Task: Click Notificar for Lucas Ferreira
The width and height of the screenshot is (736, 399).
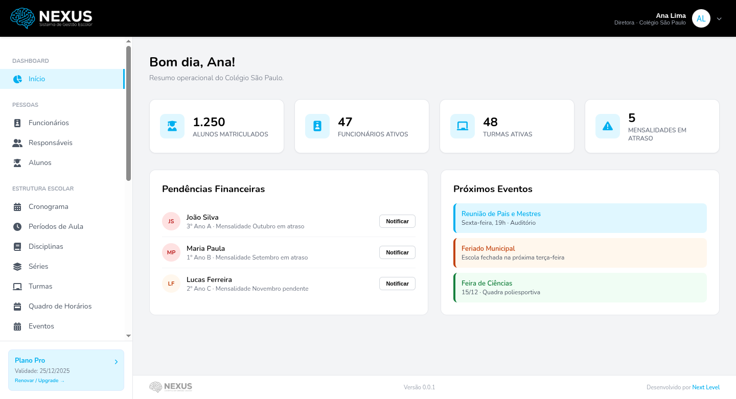Action: tap(397, 284)
